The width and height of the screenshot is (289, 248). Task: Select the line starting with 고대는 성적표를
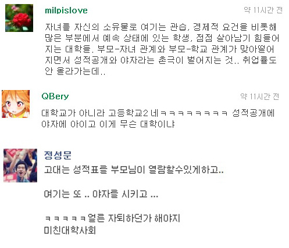pos(134,170)
